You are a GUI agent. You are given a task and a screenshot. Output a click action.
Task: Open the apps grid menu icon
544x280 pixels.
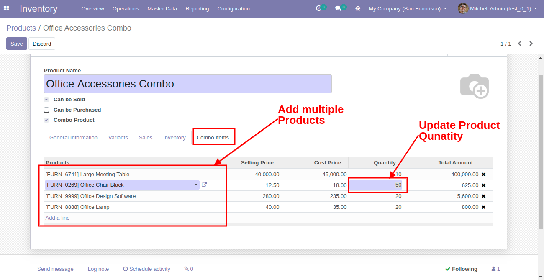pos(6,8)
